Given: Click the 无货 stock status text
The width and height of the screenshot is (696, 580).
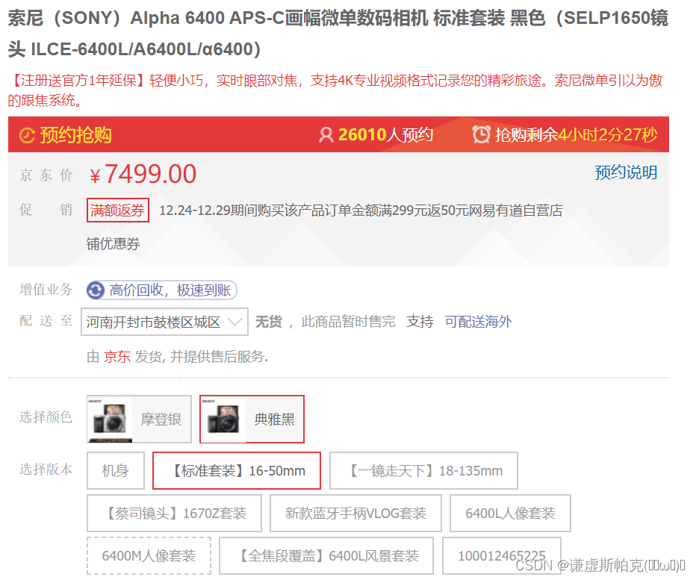Looking at the screenshot, I should tap(269, 322).
